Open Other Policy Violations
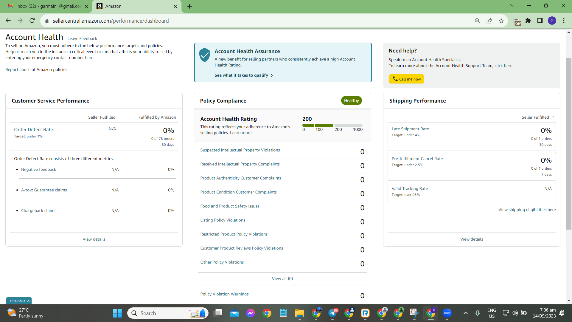The height and width of the screenshot is (322, 572). [222, 262]
